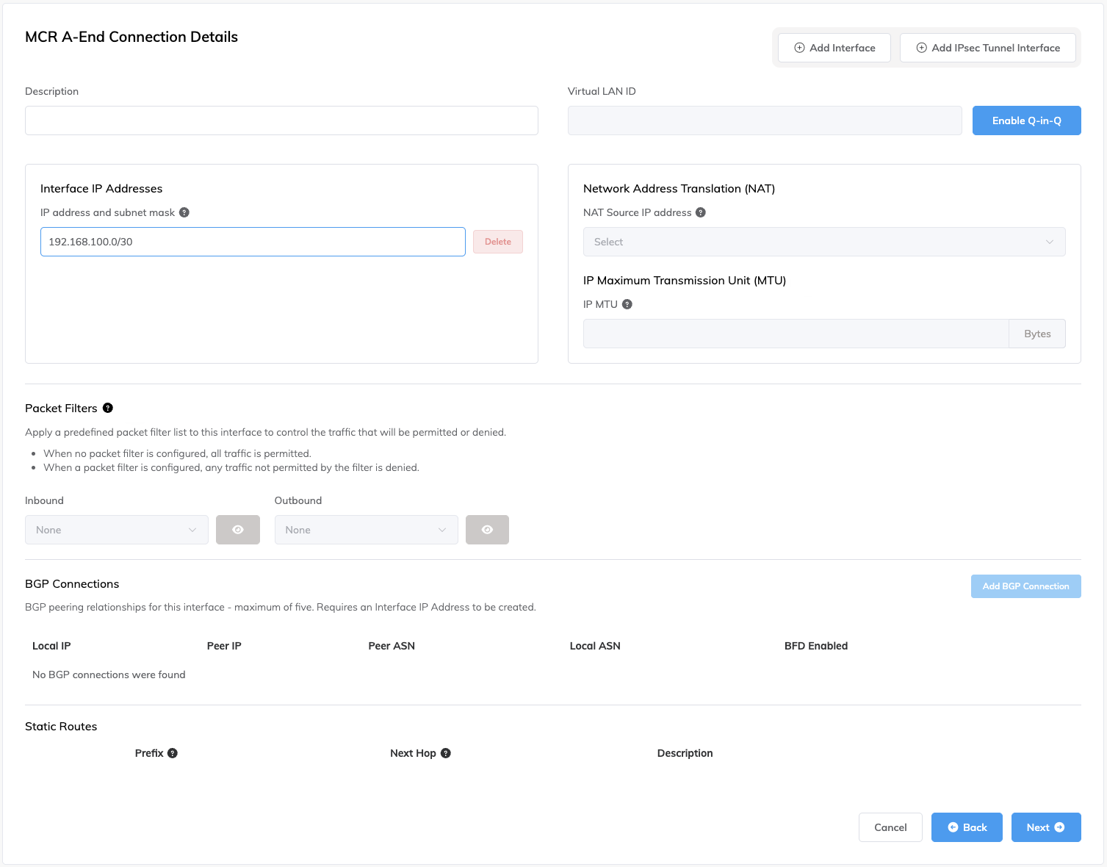Preview the Outbound packet filter with the eye icon
This screenshot has height=867, width=1107.
487,529
